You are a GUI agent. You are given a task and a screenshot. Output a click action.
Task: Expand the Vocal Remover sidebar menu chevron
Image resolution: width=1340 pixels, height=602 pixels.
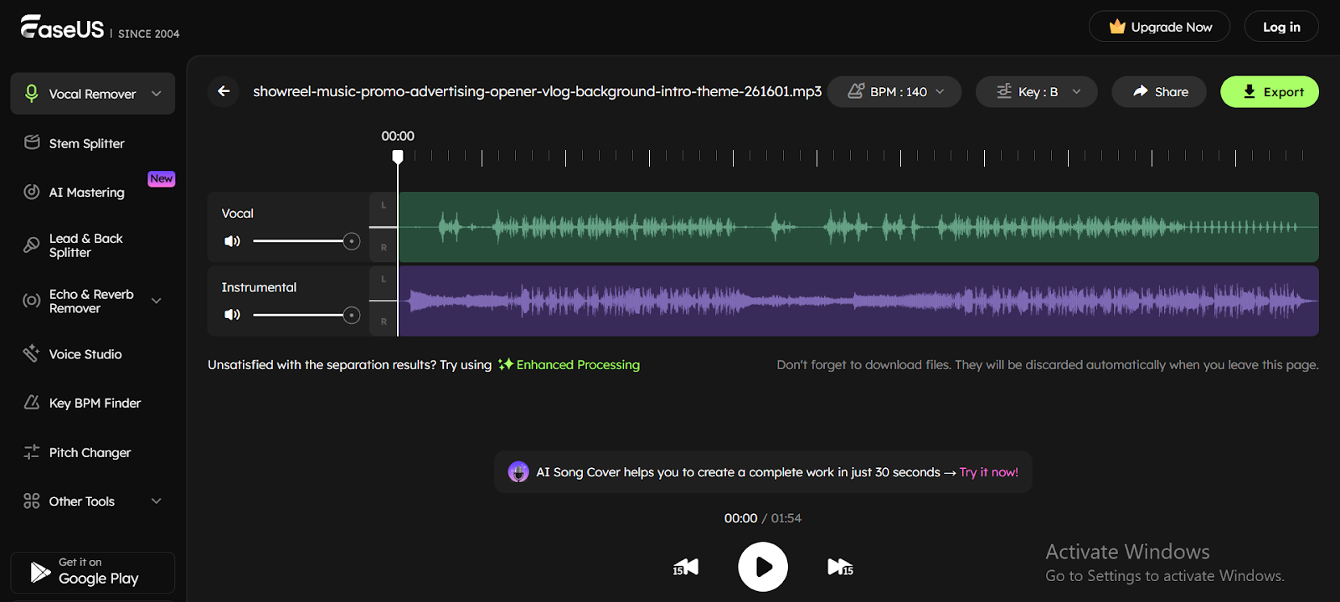pyautogui.click(x=157, y=94)
